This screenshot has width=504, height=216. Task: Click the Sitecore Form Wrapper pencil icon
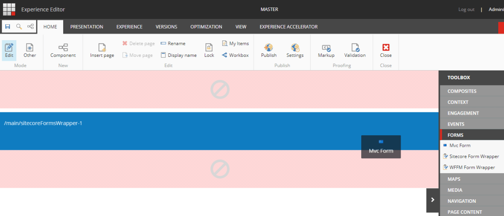coord(445,156)
